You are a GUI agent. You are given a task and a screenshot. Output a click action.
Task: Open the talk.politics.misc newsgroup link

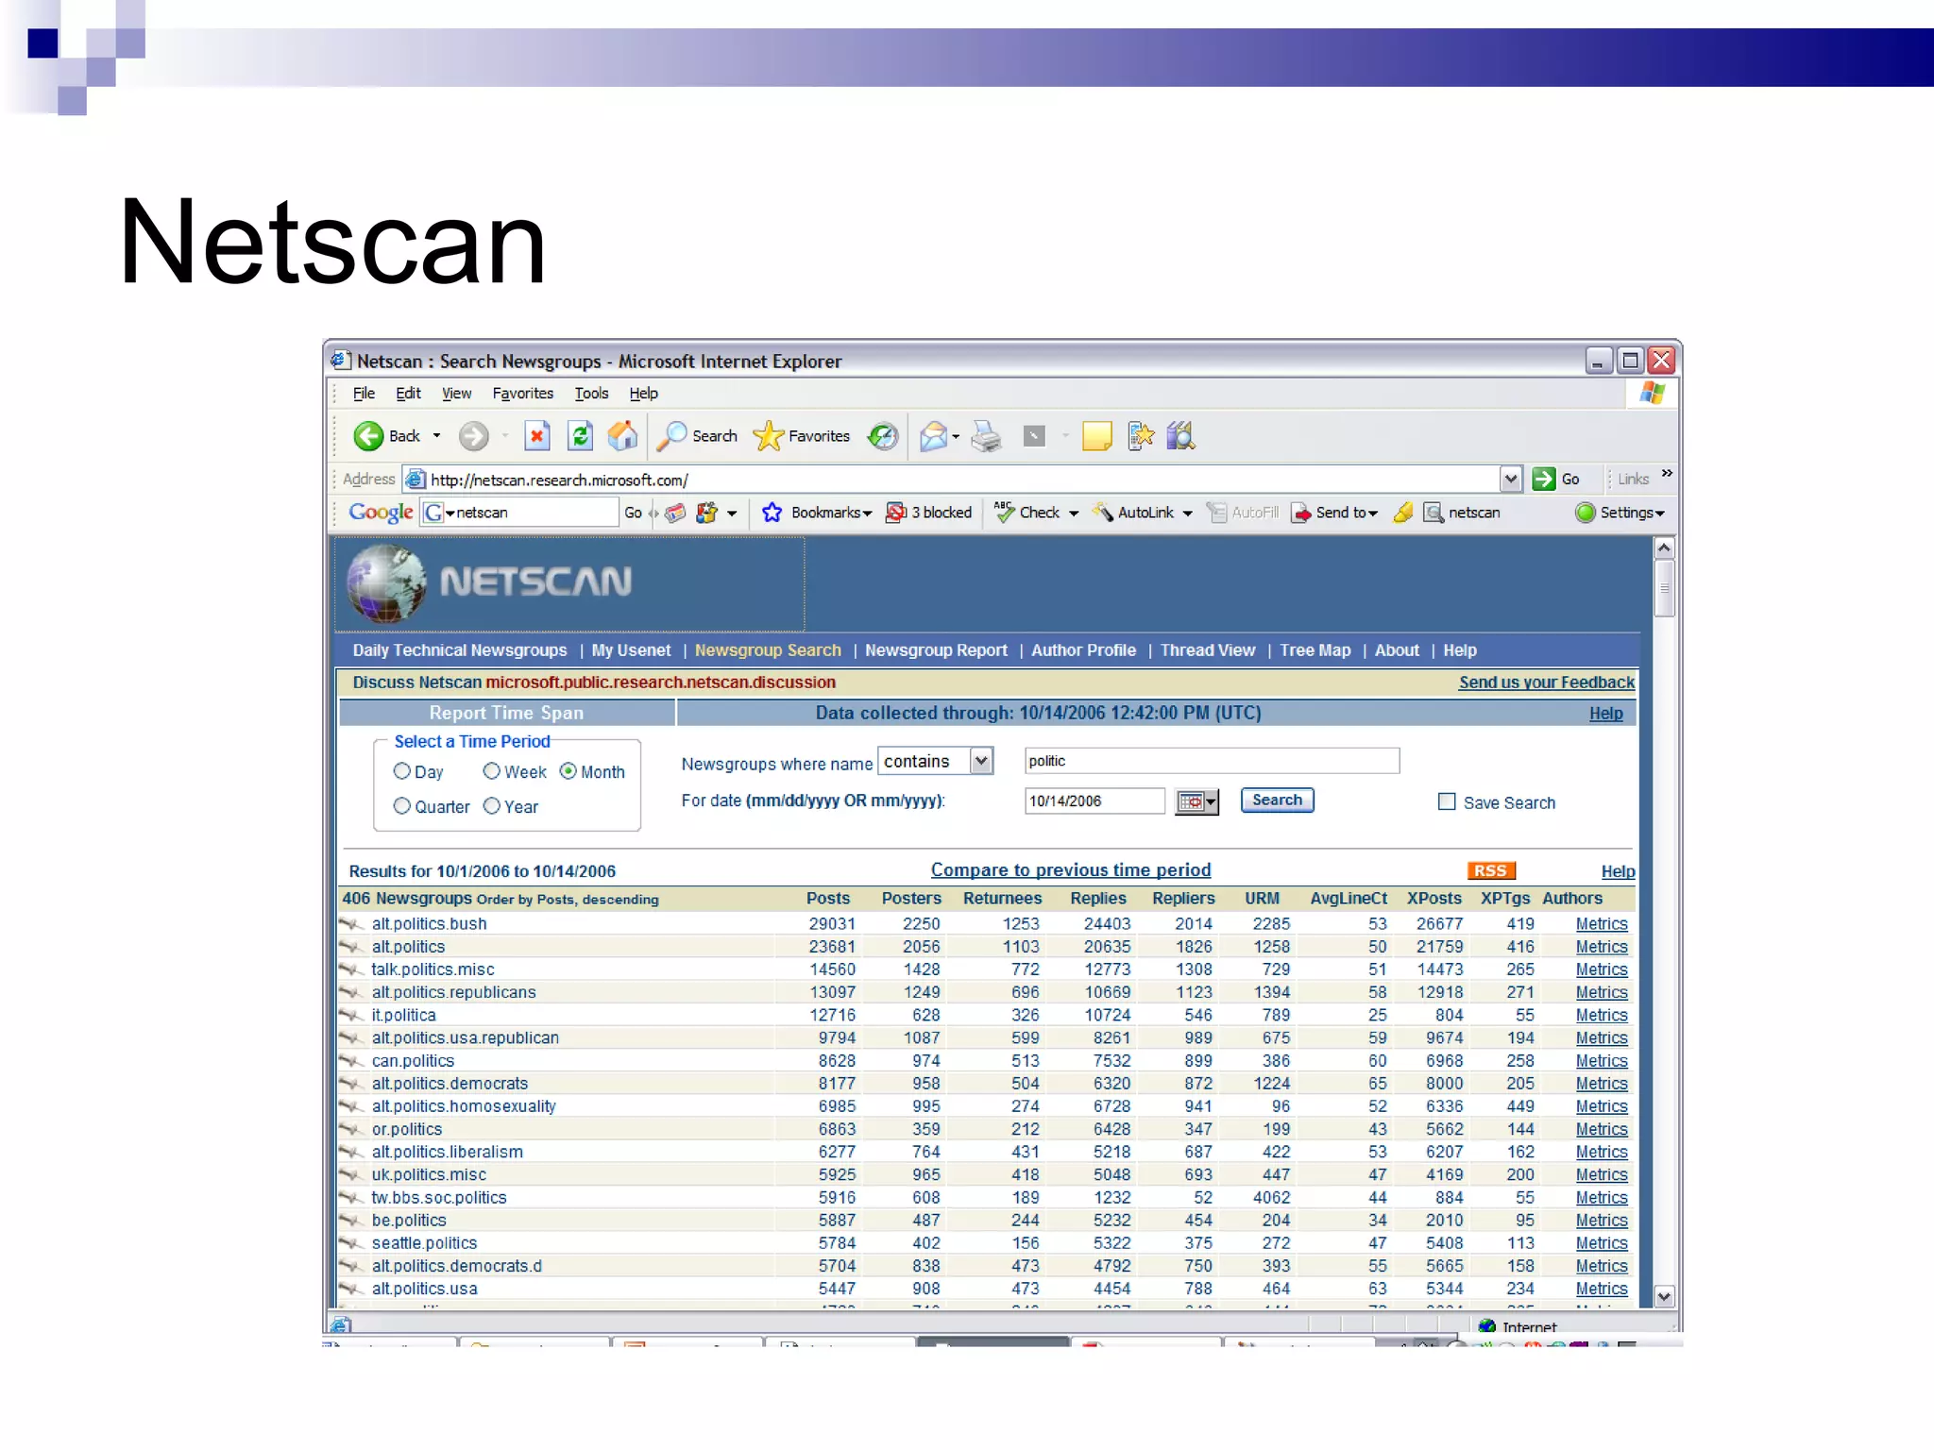click(433, 969)
